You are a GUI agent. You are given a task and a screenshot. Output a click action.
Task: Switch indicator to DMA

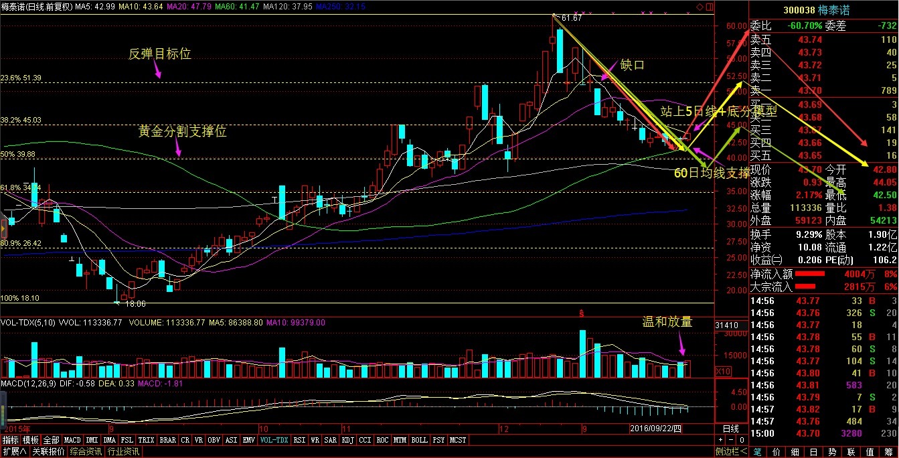click(x=110, y=440)
